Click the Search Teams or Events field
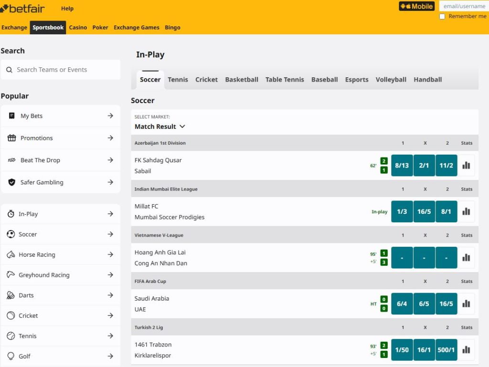The width and height of the screenshot is (489, 367). pyautogui.click(x=61, y=70)
